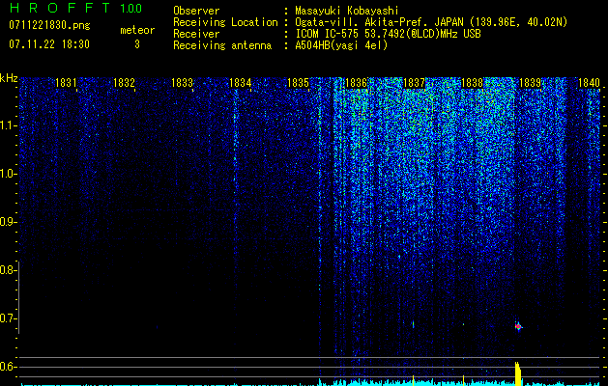The height and width of the screenshot is (386, 608).
Task: Click the red meteor echo spot near 1839
Action: click(518, 327)
